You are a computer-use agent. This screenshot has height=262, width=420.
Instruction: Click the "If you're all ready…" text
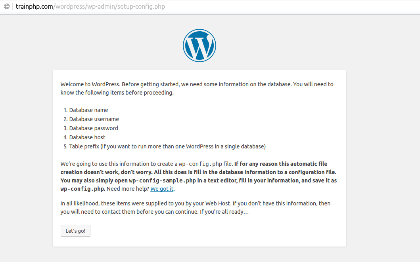[224, 212]
